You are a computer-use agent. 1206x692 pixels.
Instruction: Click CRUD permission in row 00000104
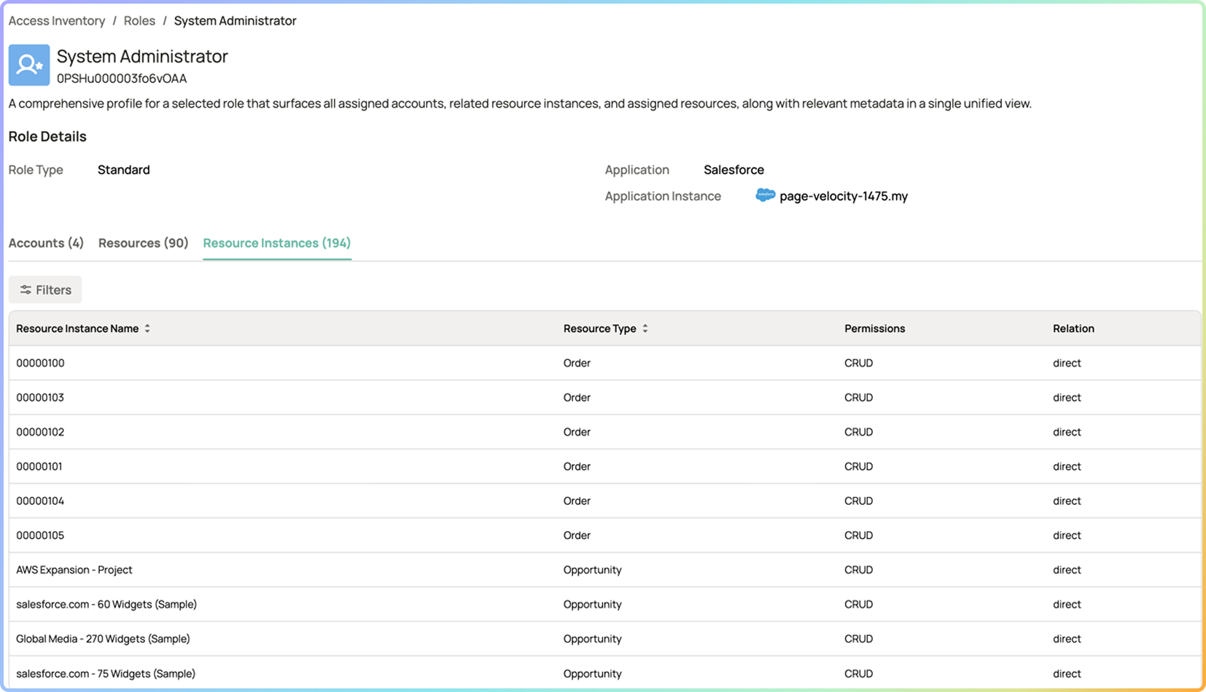[859, 501]
